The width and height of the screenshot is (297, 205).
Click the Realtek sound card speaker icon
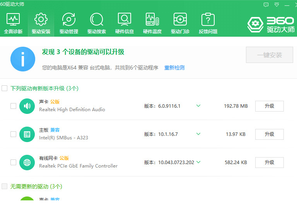(27, 106)
